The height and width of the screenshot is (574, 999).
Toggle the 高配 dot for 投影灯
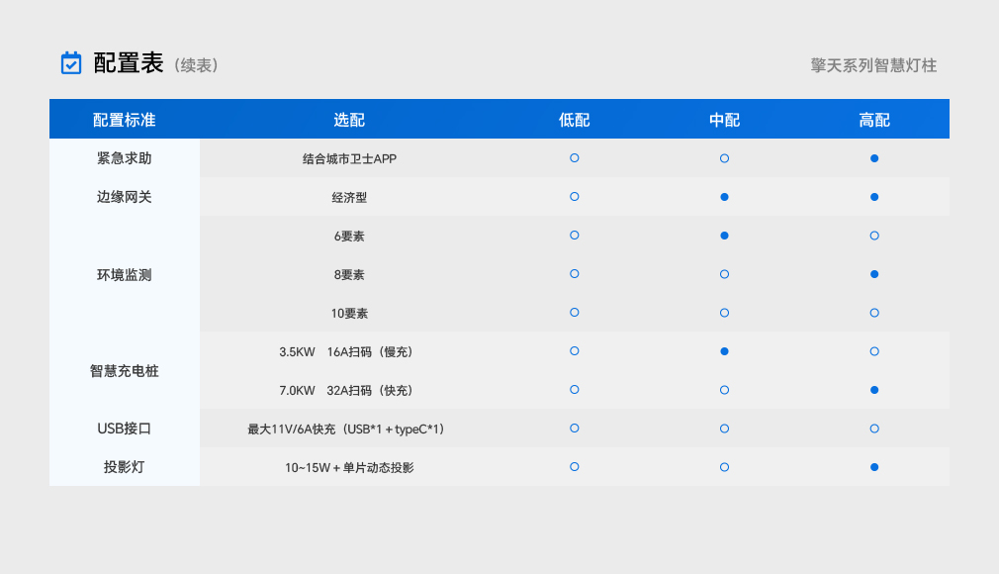pyautogui.click(x=874, y=467)
